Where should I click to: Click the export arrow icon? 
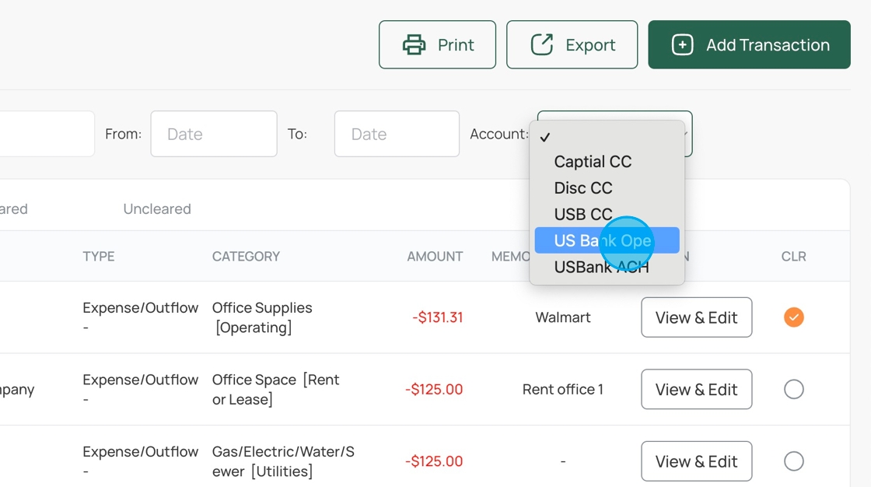pos(541,45)
